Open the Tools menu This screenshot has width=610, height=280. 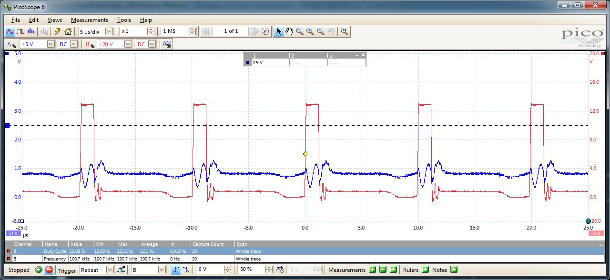(x=124, y=20)
